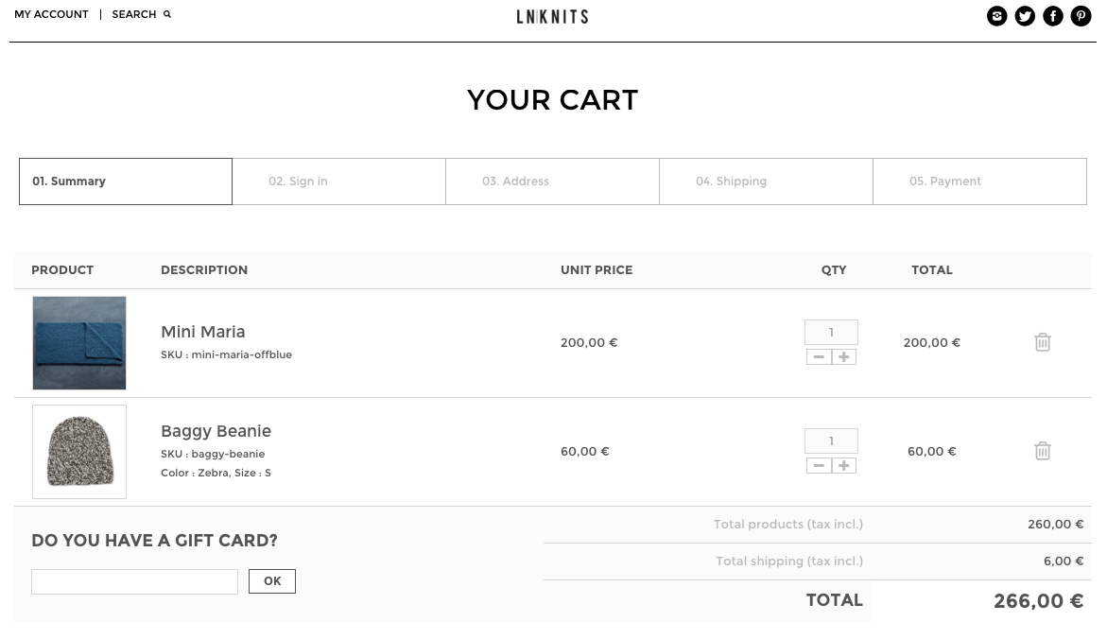Click the search magnifier icon
Screen dimensions: 1107x639
167,14
